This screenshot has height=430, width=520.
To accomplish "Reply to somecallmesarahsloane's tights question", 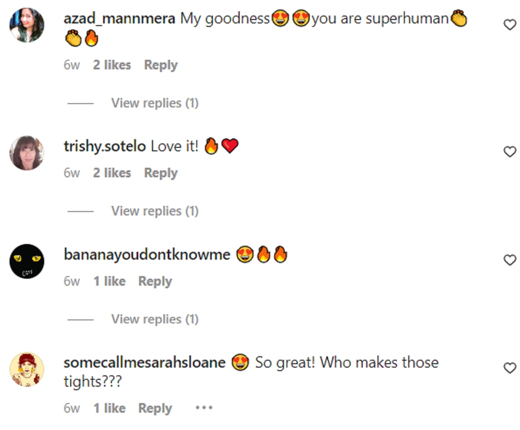I will [155, 408].
